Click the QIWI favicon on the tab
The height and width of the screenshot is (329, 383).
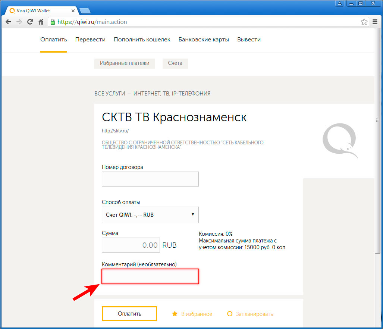(12, 11)
